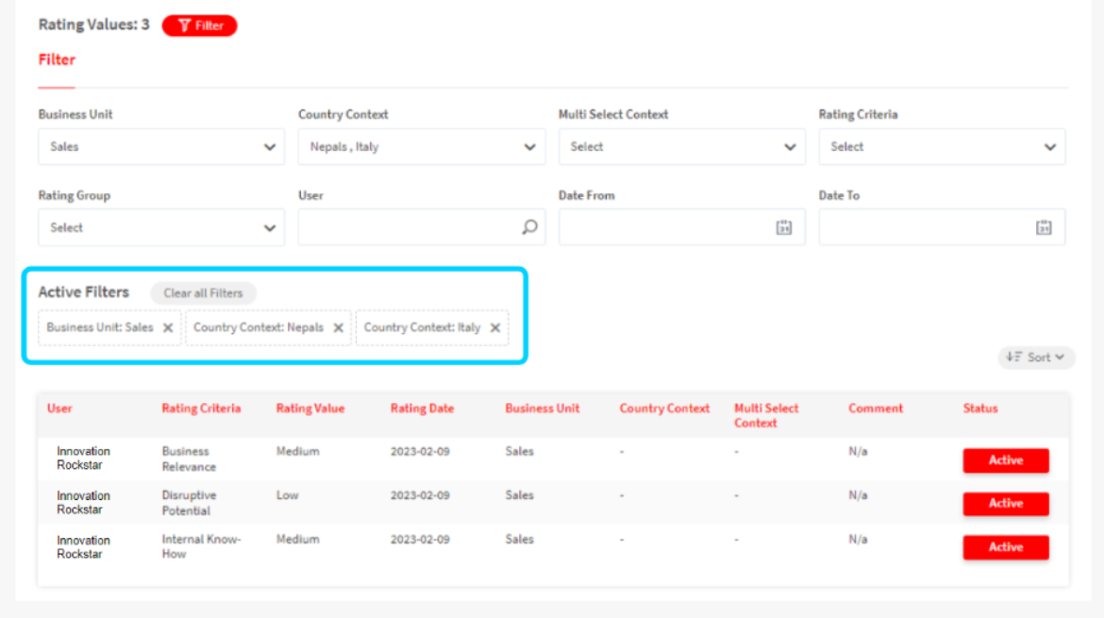Image resolution: width=1105 pixels, height=618 pixels.
Task: Open the Rating Group dropdown
Action: (x=161, y=227)
